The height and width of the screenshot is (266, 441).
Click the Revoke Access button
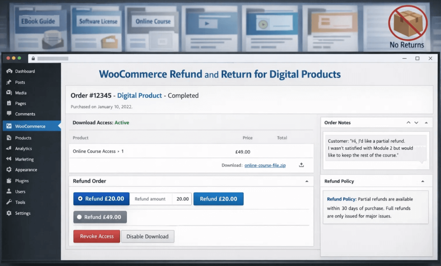tap(96, 236)
